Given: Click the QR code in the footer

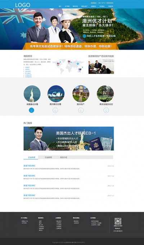Looking at the screenshot, I should tap(118, 221).
